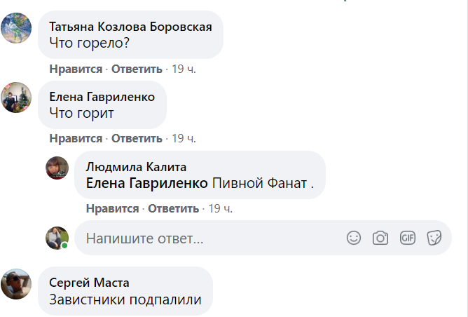Image resolution: width=468 pixels, height=317 pixels.
Task: Click the mentioned Елена Гавриленко in the reply
Action: click(146, 183)
